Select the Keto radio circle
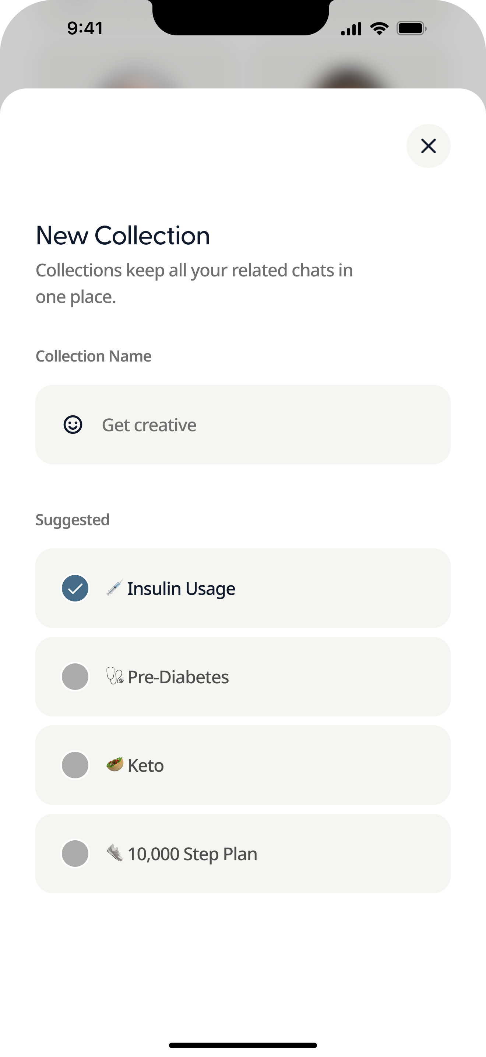Image resolution: width=486 pixels, height=1057 pixels. pyautogui.click(x=75, y=765)
